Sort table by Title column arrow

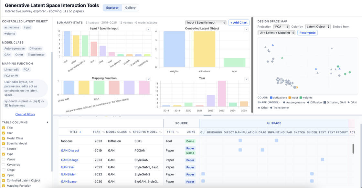[x=80, y=132]
